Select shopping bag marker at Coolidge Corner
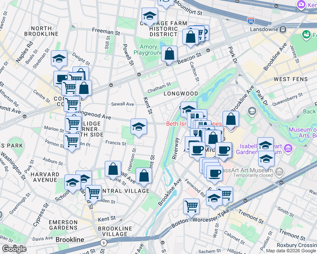The image size is (317, 254). click(x=83, y=88)
